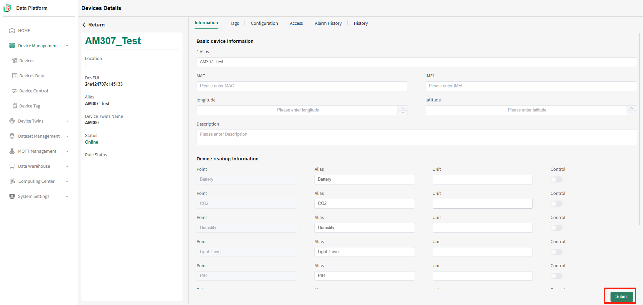Open the Configuration tab
643x305 pixels.
click(x=264, y=23)
